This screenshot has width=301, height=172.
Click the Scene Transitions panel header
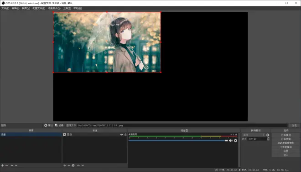coord(256,130)
